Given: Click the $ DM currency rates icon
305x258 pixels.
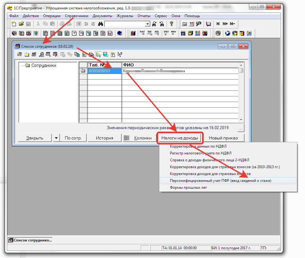Looking at the screenshot, I should [x=198, y=33].
